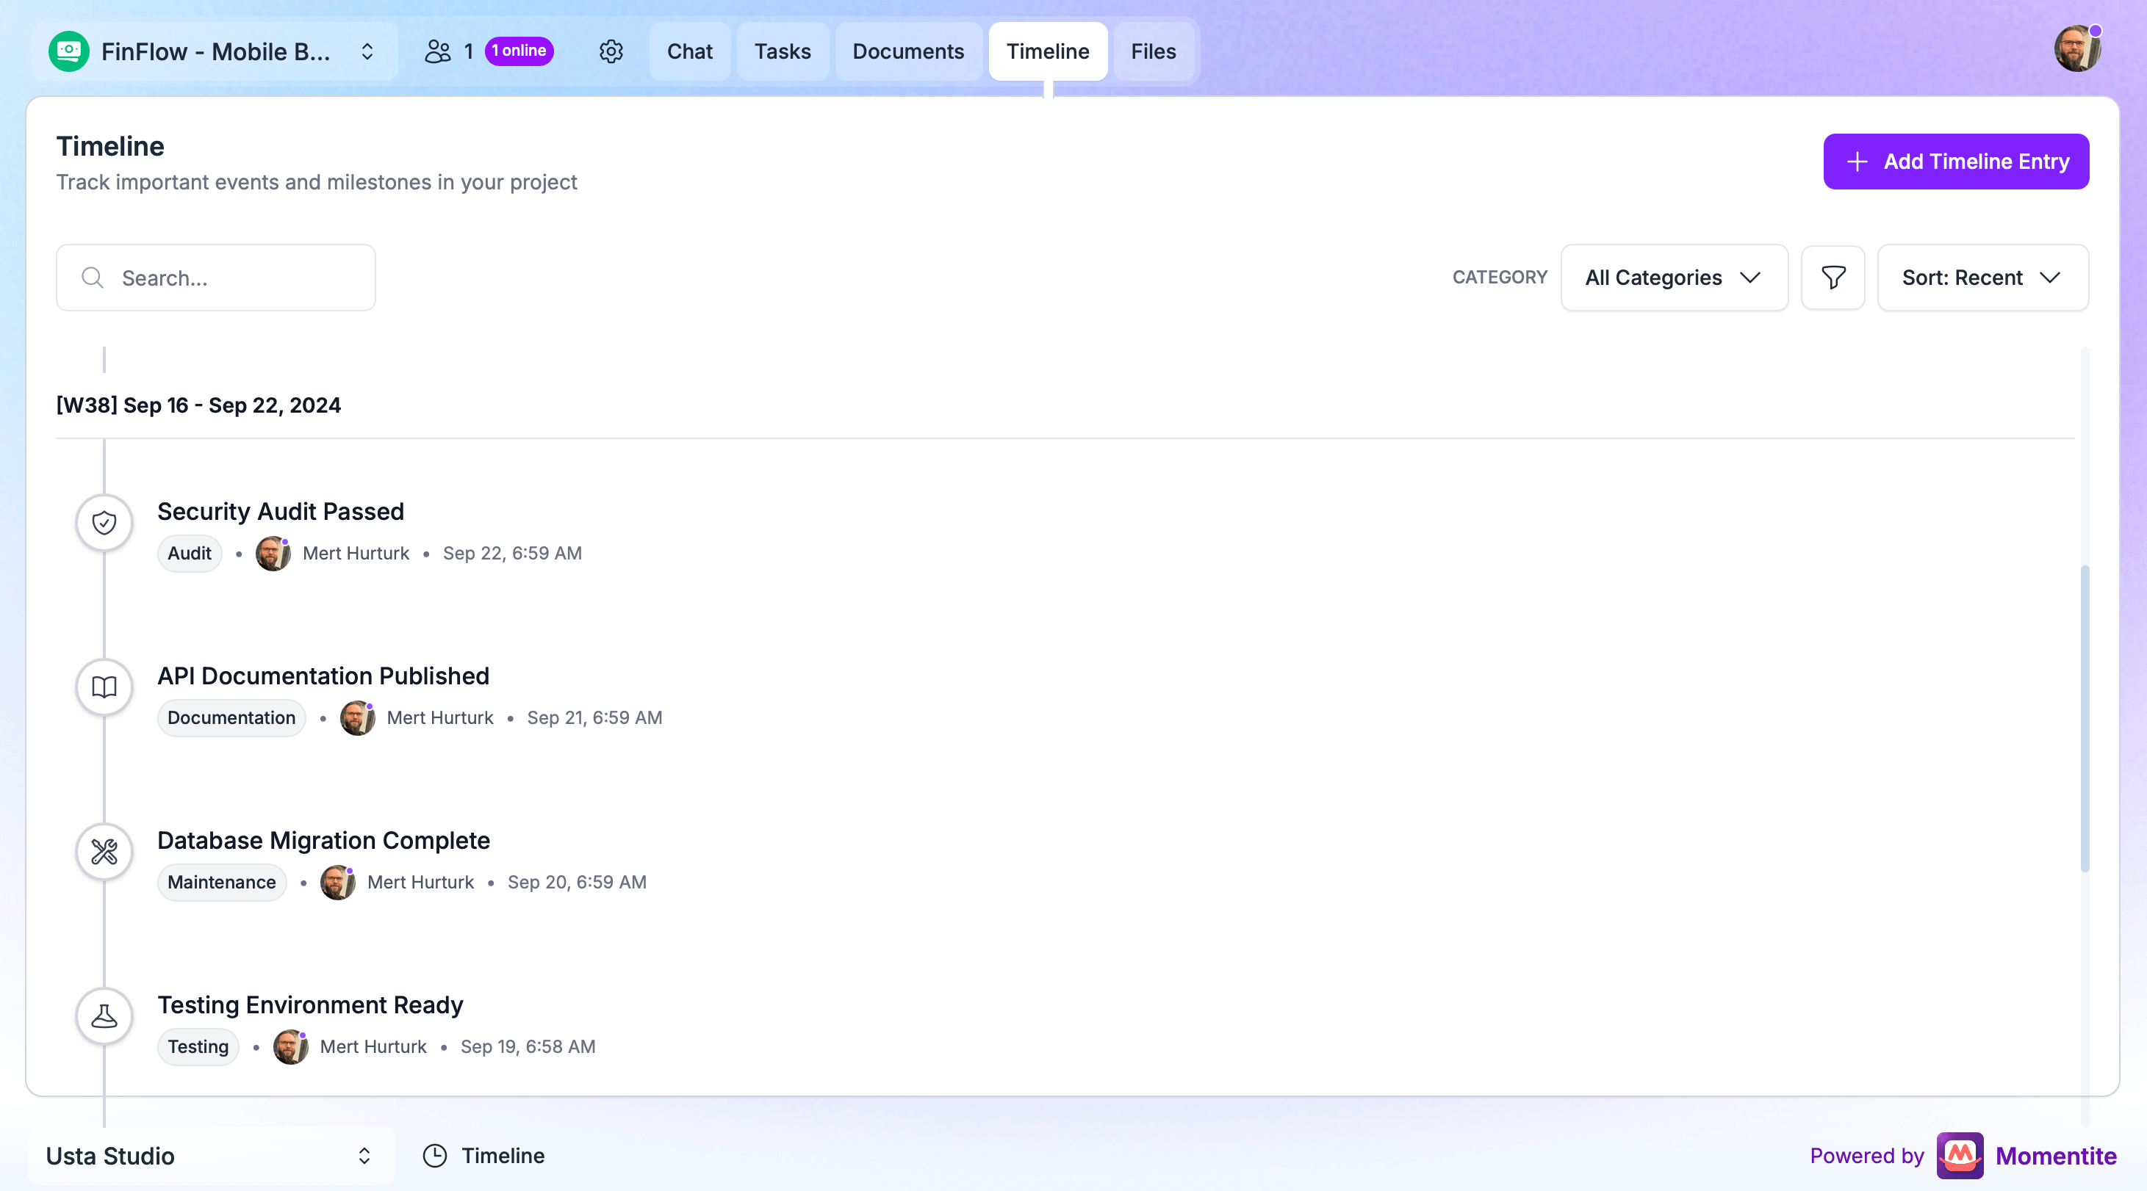Click the Momentite logo icon
2147x1191 pixels.
pyautogui.click(x=1960, y=1155)
